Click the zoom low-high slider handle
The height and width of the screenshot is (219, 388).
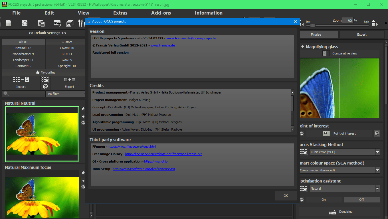[313, 25]
